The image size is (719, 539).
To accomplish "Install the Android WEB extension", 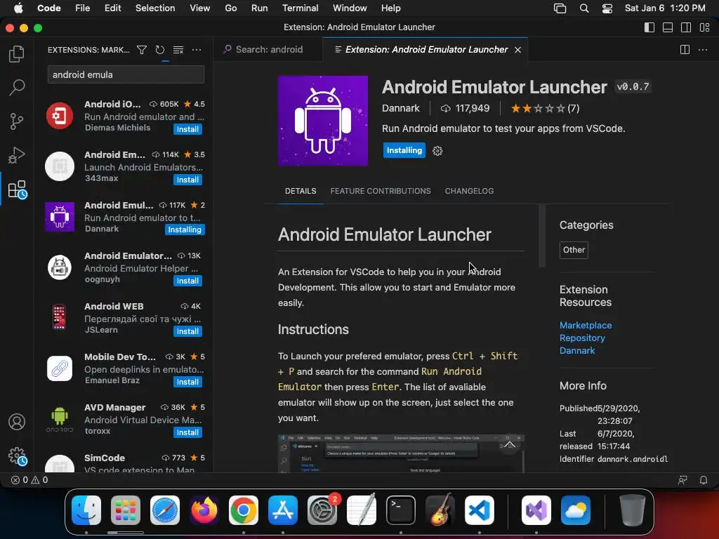I will coord(187,331).
